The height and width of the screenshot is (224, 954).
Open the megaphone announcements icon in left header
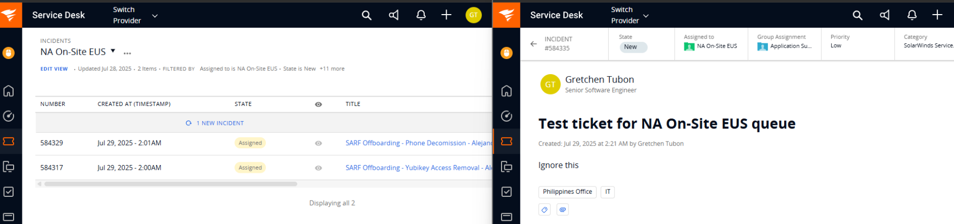click(x=394, y=15)
